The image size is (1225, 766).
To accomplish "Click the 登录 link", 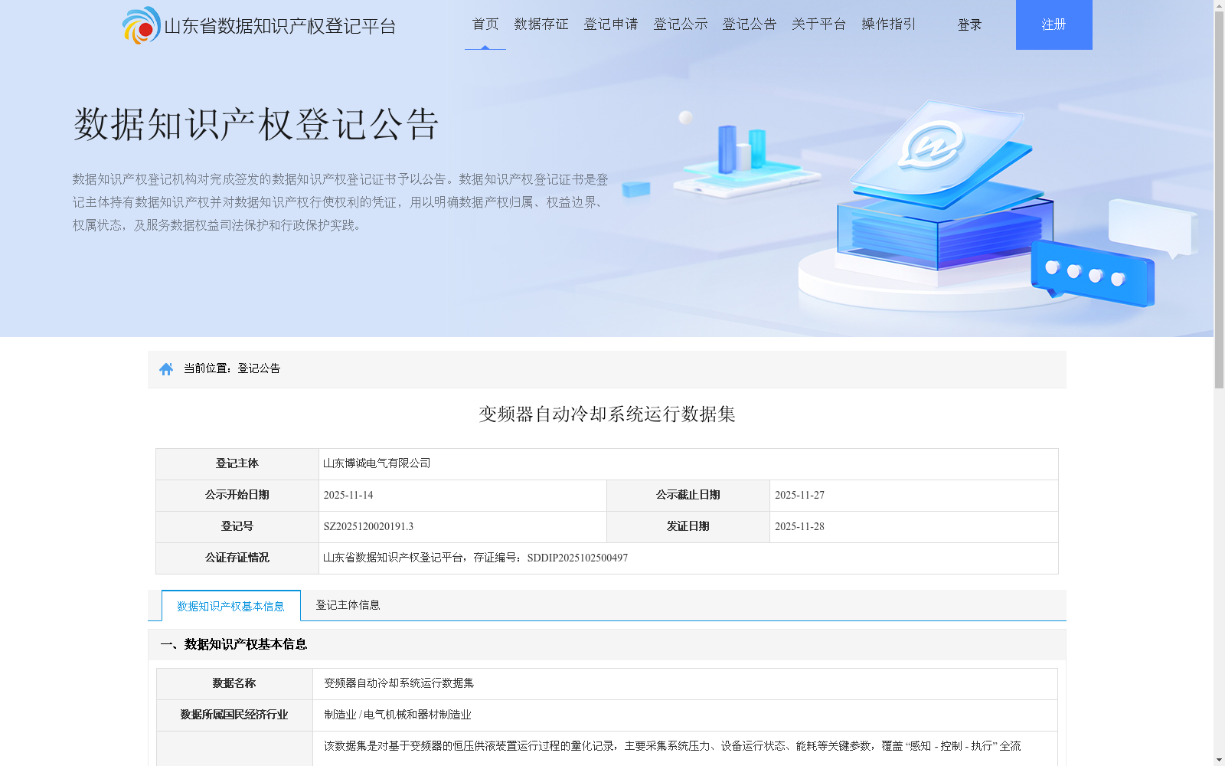I will (969, 25).
